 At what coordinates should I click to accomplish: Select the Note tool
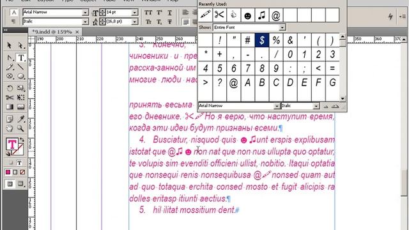10,119
